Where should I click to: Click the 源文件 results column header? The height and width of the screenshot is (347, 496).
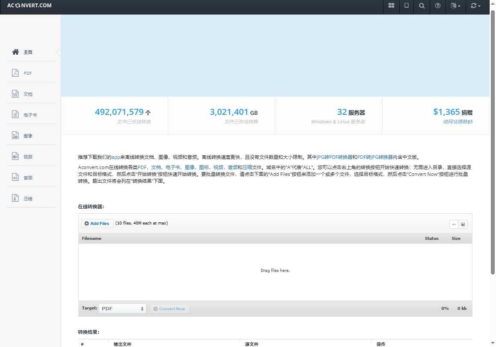click(252, 344)
